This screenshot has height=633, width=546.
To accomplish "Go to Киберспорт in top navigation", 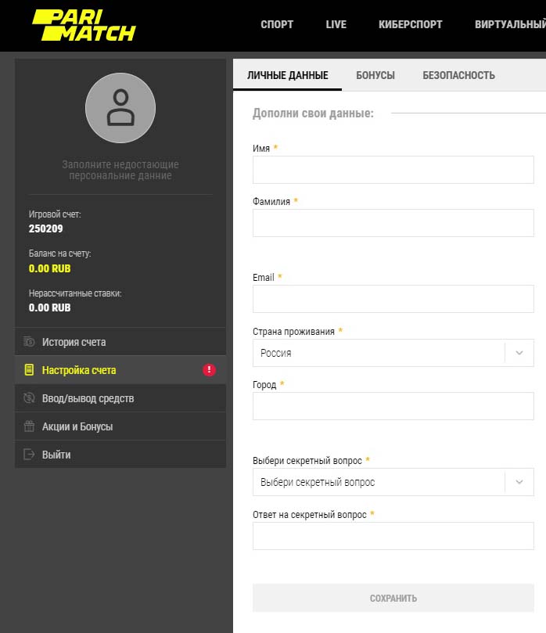I will coord(410,24).
